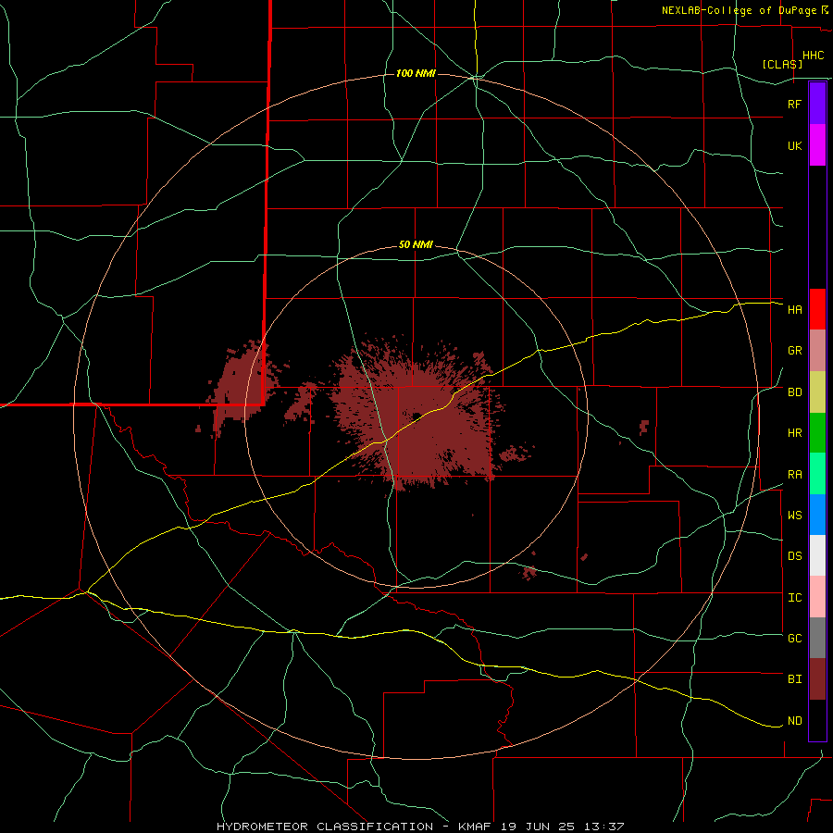
Task: Click the biological echo blob on thick state border
Action: pyautogui.click(x=243, y=387)
